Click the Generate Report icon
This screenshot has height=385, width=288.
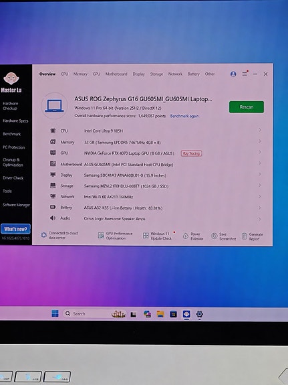[x=244, y=236]
